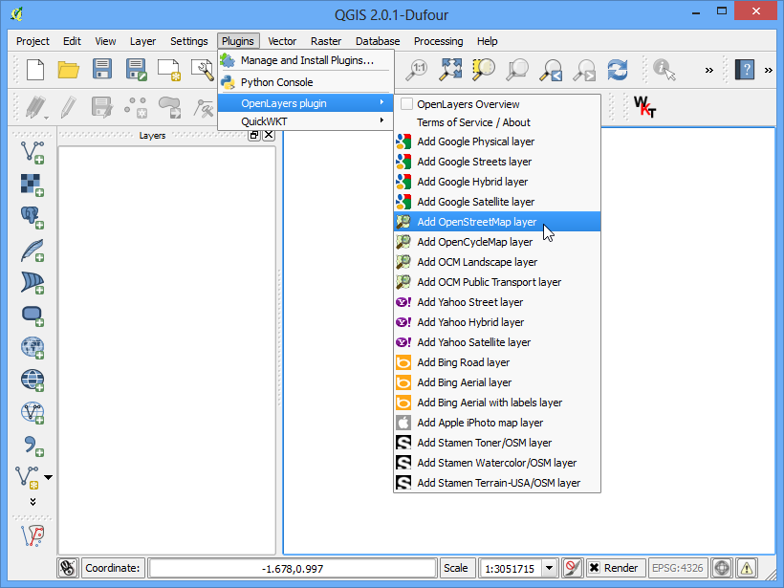Click Add SpatiaLite Layer feather icon
Viewport: 784px width, 588px height.
pos(33,250)
